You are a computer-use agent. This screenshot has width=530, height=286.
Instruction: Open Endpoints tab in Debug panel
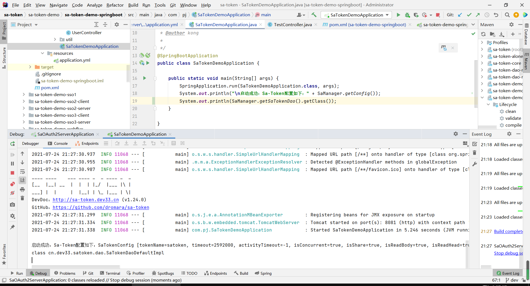pyautogui.click(x=87, y=143)
